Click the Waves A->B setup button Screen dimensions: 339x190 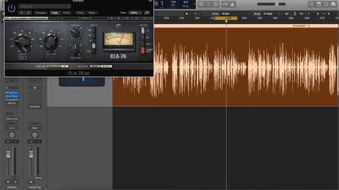[x=126, y=18]
